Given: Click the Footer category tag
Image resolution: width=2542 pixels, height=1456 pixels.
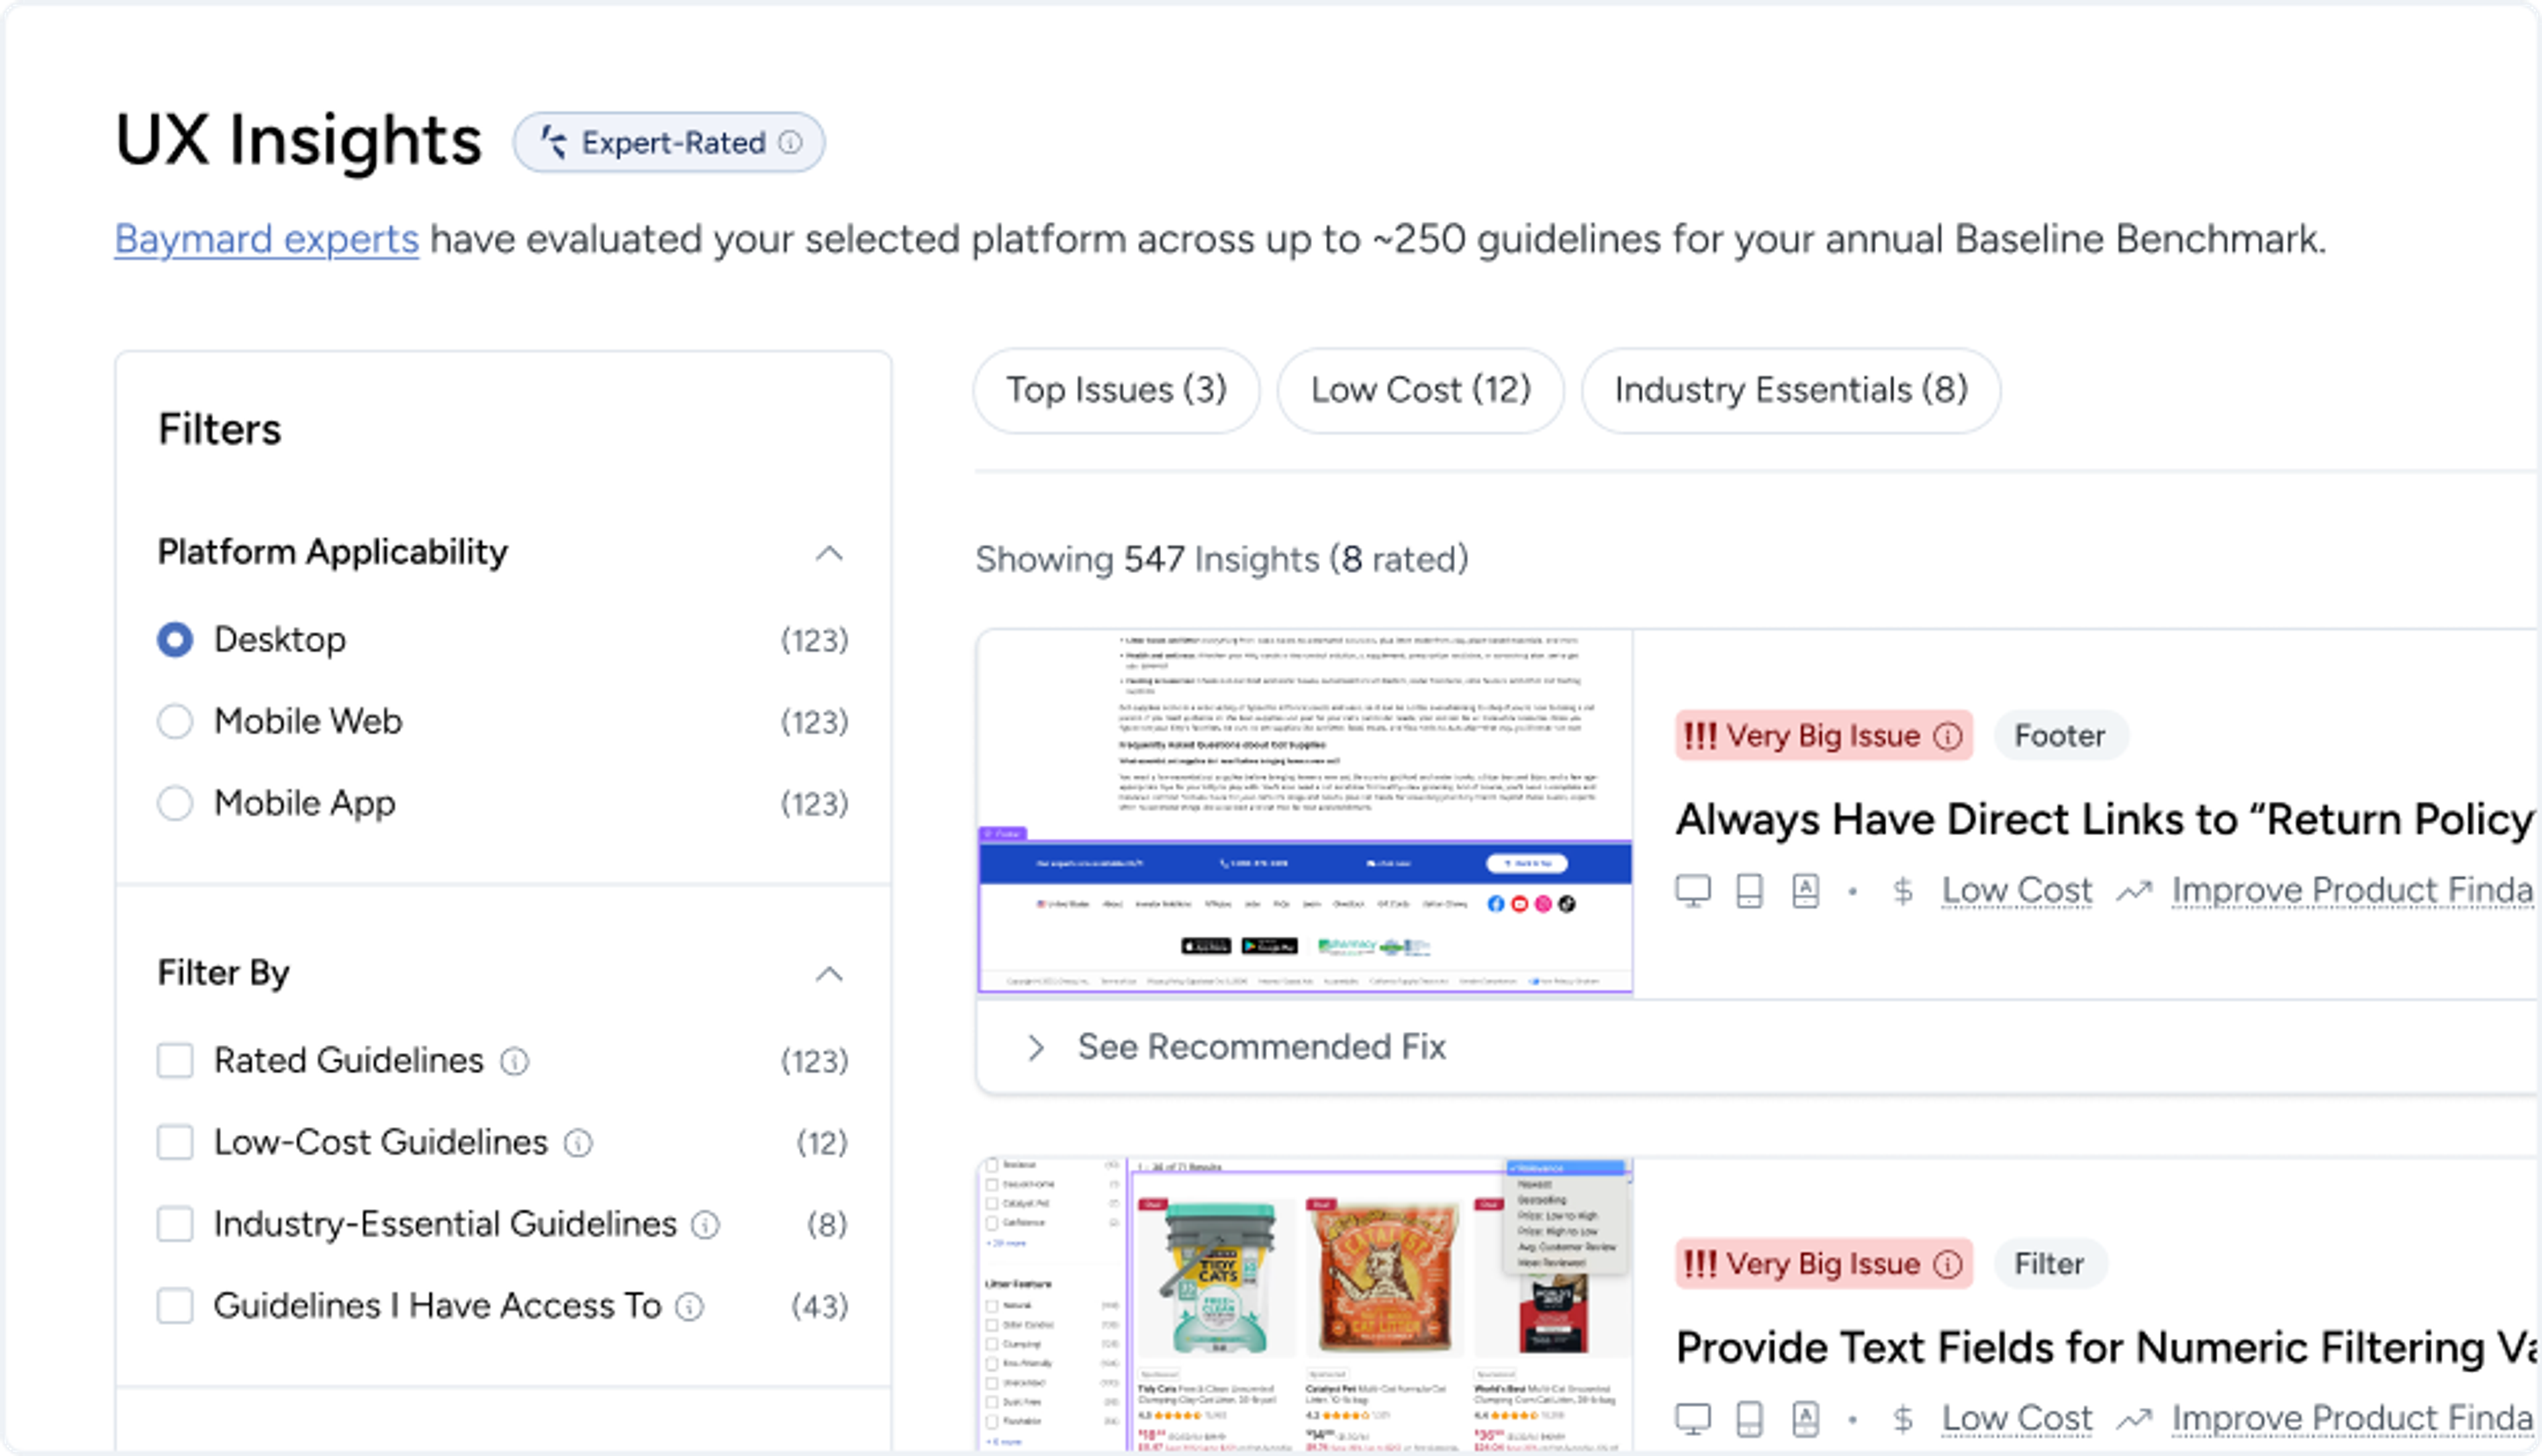Looking at the screenshot, I should click(2060, 737).
